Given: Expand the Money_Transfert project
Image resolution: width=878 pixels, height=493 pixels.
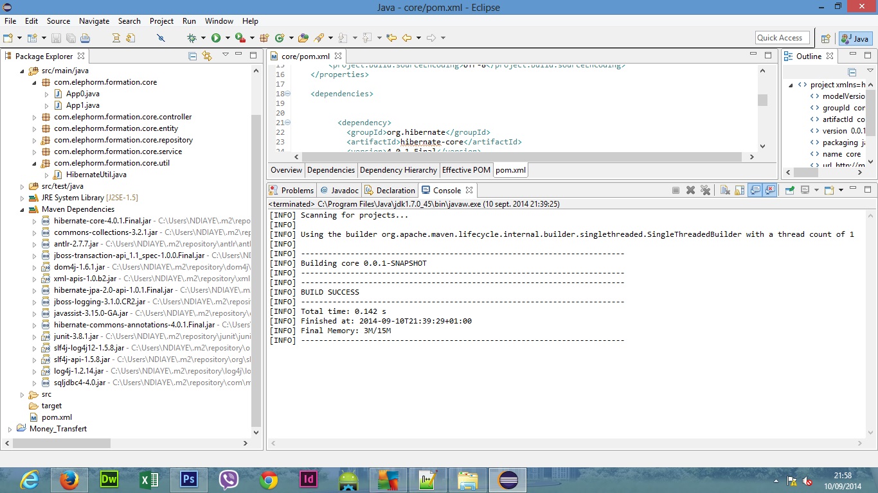Looking at the screenshot, I should [10, 429].
